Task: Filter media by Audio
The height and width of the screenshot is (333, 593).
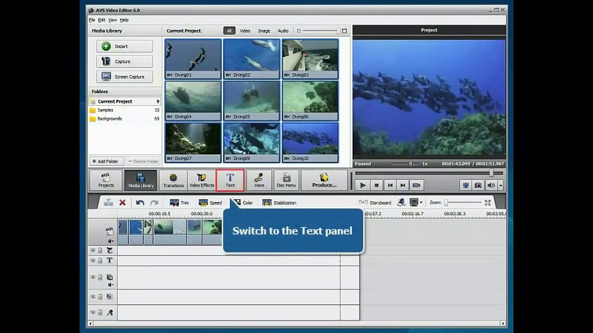Action: [283, 31]
